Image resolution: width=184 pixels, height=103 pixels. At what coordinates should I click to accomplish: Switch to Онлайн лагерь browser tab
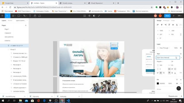pos(72,3)
